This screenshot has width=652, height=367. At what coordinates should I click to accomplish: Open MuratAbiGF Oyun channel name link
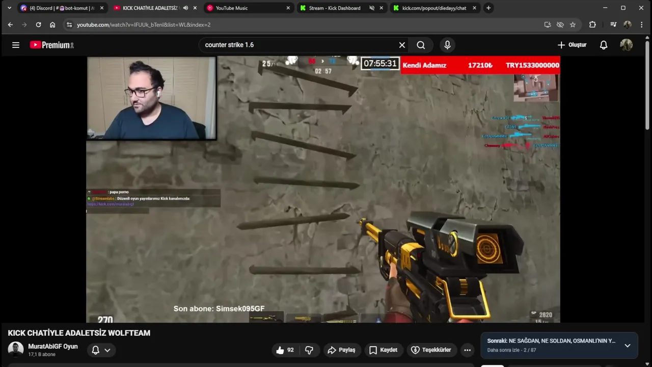point(53,347)
